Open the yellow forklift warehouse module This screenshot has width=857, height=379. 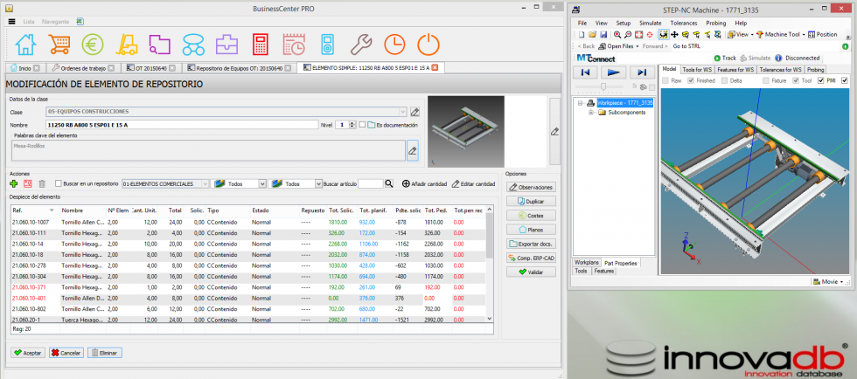pos(126,45)
